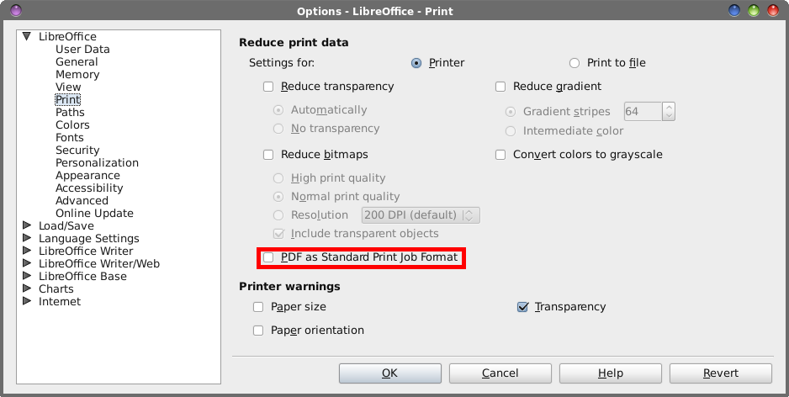Image resolution: width=789 pixels, height=397 pixels.
Task: Expand the LibreOffice Writer node arrow
Action: tap(27, 251)
